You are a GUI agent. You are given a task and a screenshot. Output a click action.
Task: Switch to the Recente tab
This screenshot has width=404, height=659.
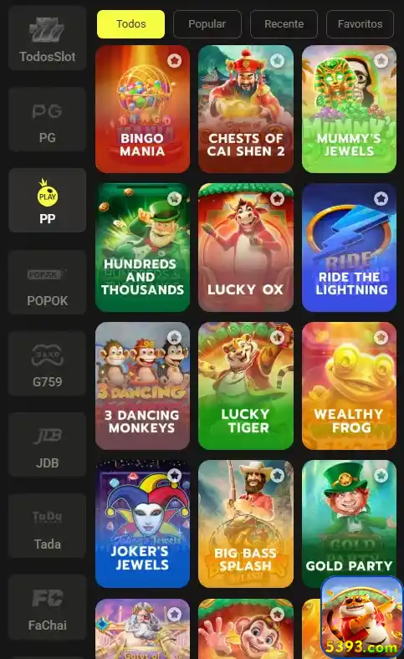tap(284, 24)
